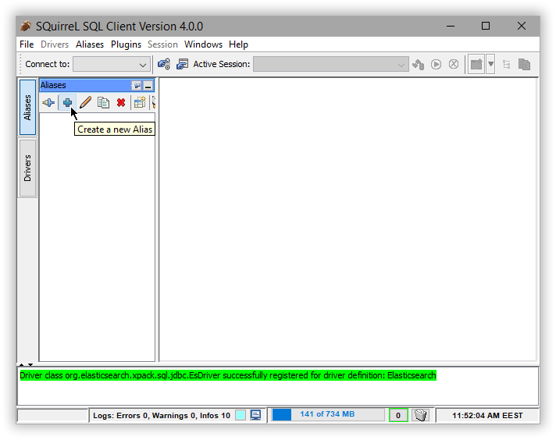Click the pencil icon to modify alias

point(85,102)
